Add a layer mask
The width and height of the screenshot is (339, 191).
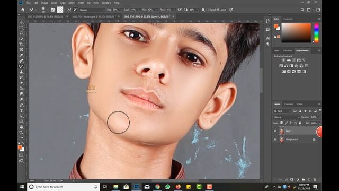pyautogui.click(x=292, y=180)
